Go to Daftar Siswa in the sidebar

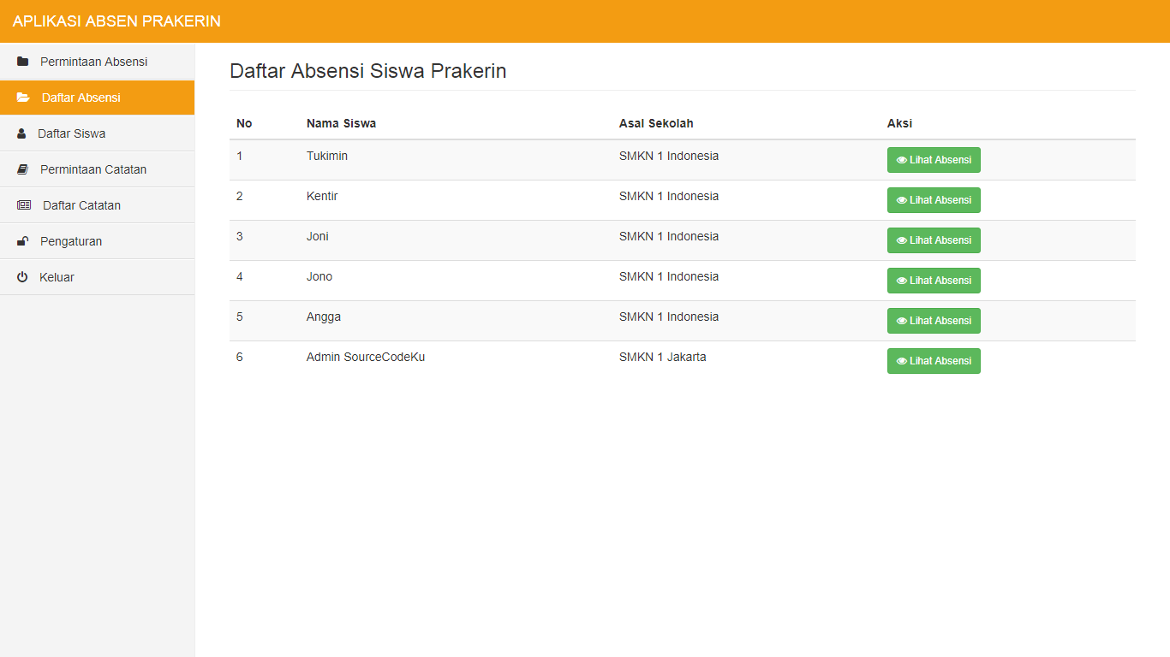[x=97, y=133]
